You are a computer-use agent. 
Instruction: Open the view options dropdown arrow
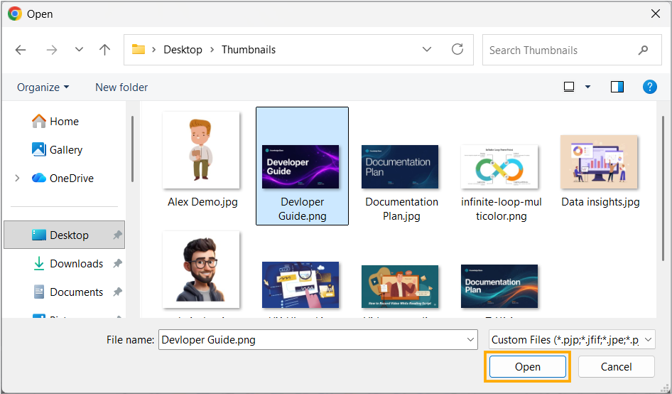tap(587, 87)
